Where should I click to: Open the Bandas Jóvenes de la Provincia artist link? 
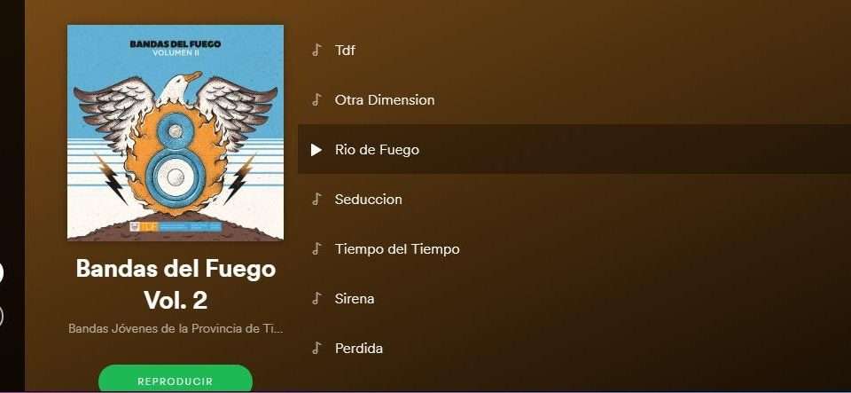pos(176,329)
